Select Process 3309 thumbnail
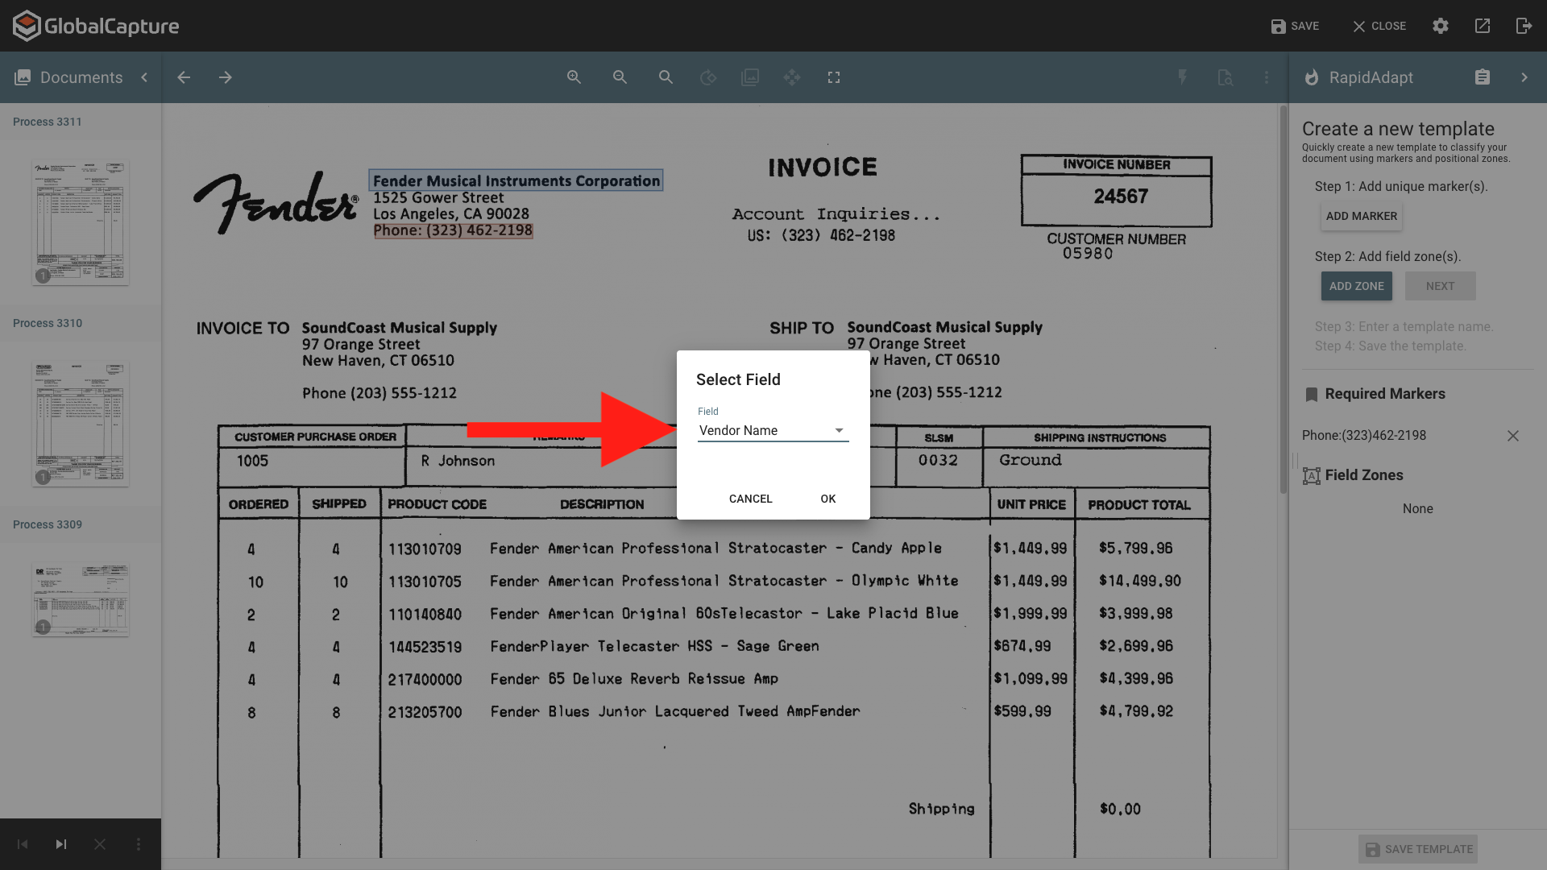This screenshot has width=1547, height=870. (81, 600)
